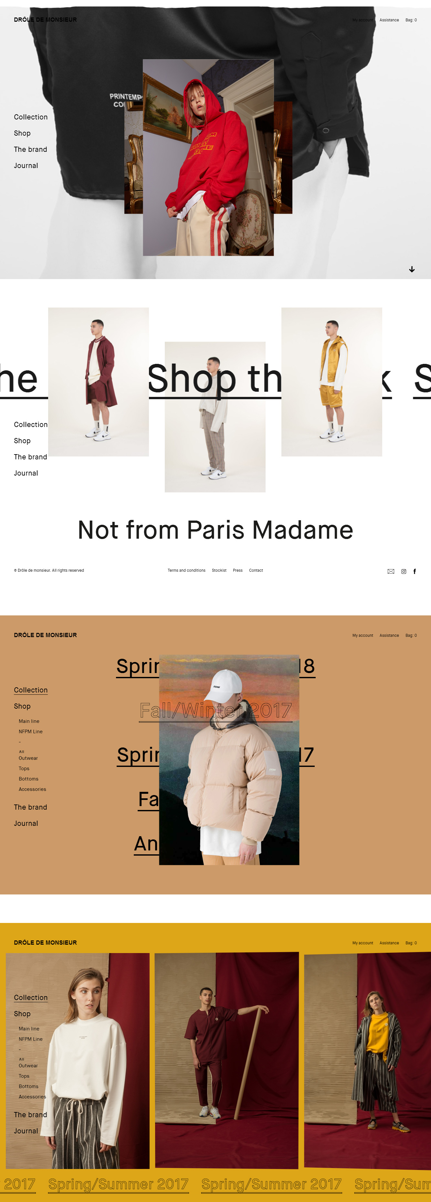Open the Facebook icon in footer
431x1202 pixels.
[x=415, y=571]
